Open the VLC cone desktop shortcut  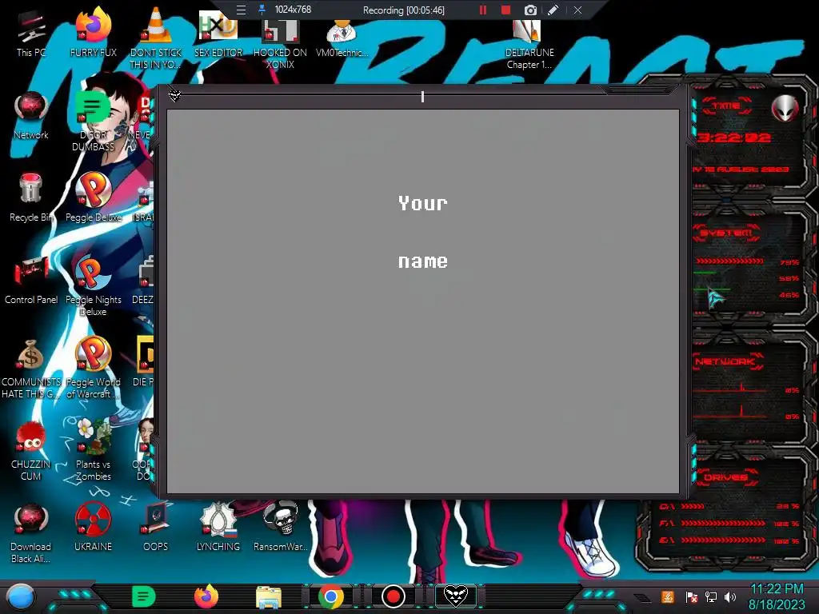156,38
